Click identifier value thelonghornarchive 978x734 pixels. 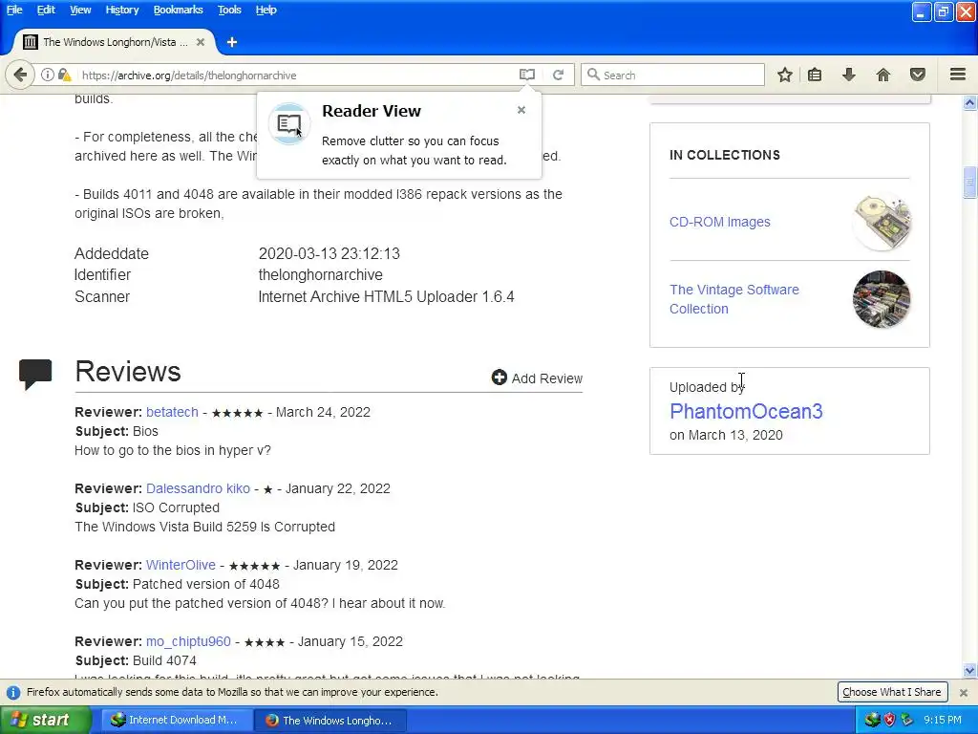pyautogui.click(x=321, y=274)
